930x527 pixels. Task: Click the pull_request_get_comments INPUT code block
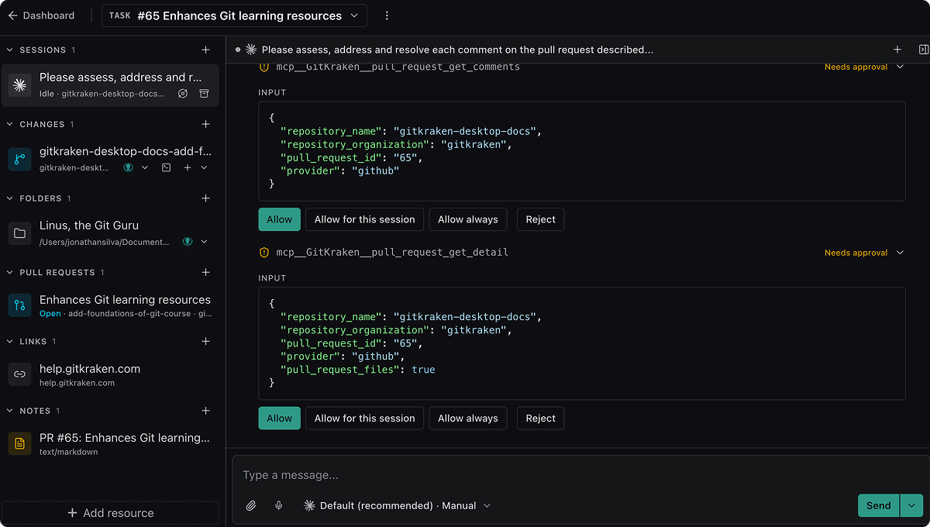(581, 151)
